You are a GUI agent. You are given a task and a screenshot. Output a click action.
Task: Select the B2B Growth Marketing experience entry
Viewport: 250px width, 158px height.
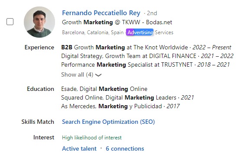(146, 47)
